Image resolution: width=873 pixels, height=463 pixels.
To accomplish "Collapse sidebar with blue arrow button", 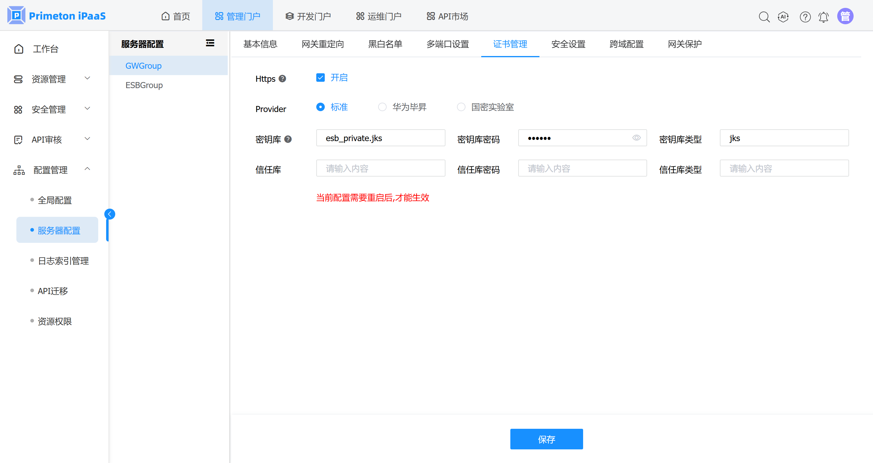I will click(109, 214).
